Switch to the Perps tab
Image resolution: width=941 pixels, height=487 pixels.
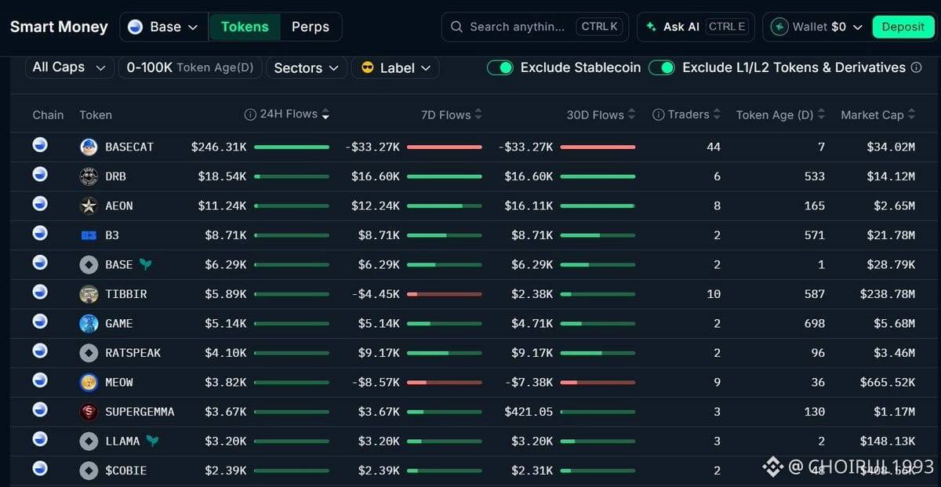click(311, 27)
